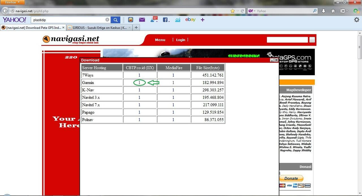Download Garmin map from MediaFire link
The width and height of the screenshot is (362, 196).
pyautogui.click(x=173, y=83)
